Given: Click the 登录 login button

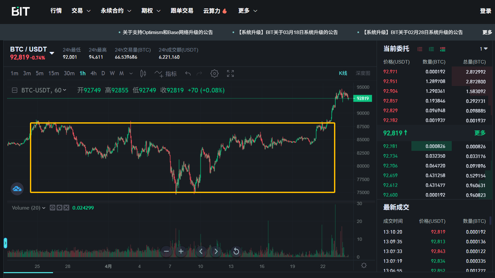Looking at the screenshot, I should pos(485,11).
